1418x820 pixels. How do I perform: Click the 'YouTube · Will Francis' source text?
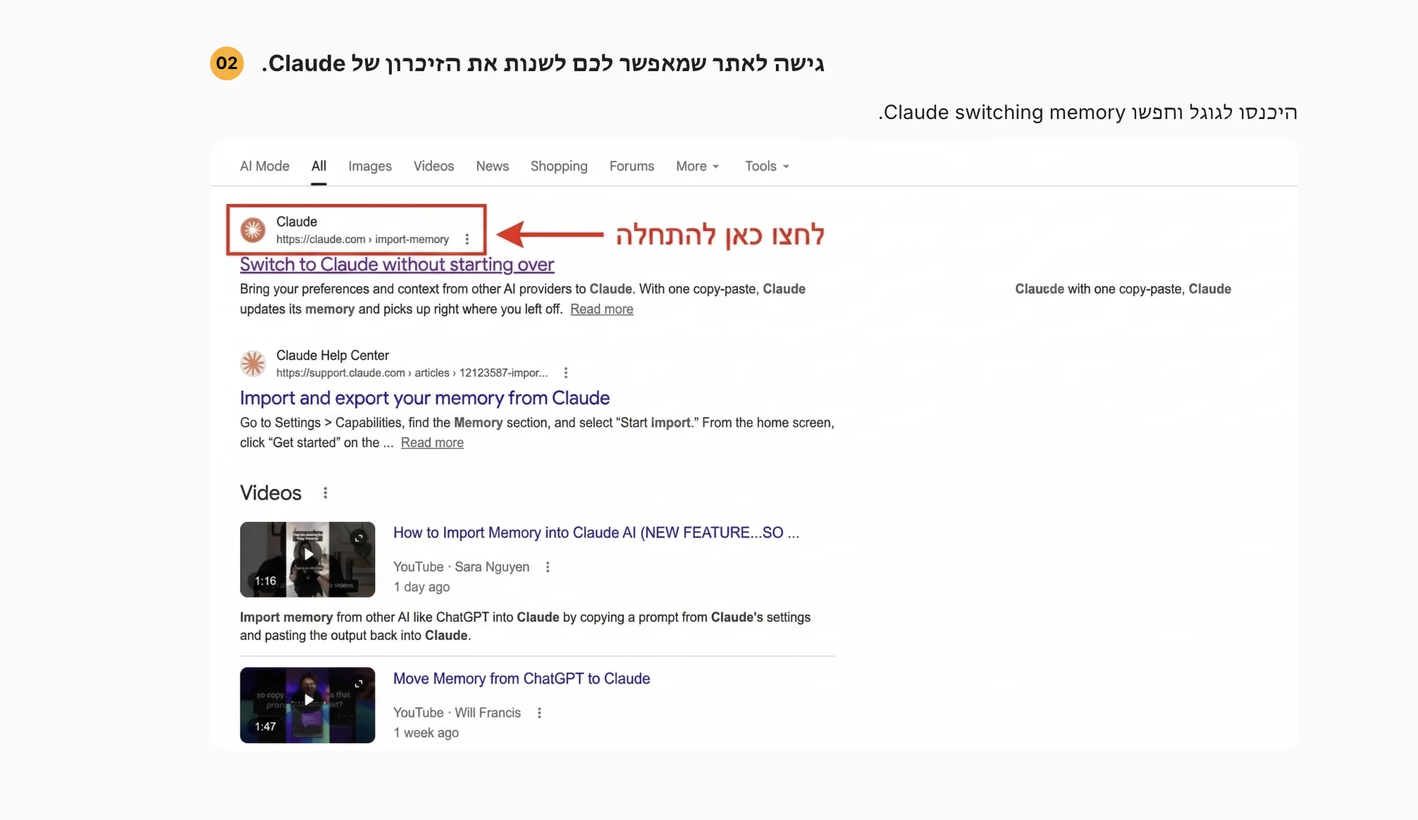coord(457,713)
